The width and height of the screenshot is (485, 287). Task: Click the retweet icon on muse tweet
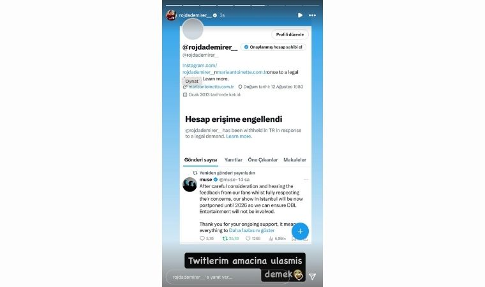tap(225, 239)
